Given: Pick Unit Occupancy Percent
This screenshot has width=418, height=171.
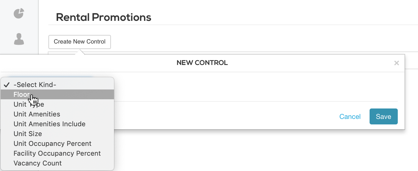Looking at the screenshot, I should coord(52,144).
